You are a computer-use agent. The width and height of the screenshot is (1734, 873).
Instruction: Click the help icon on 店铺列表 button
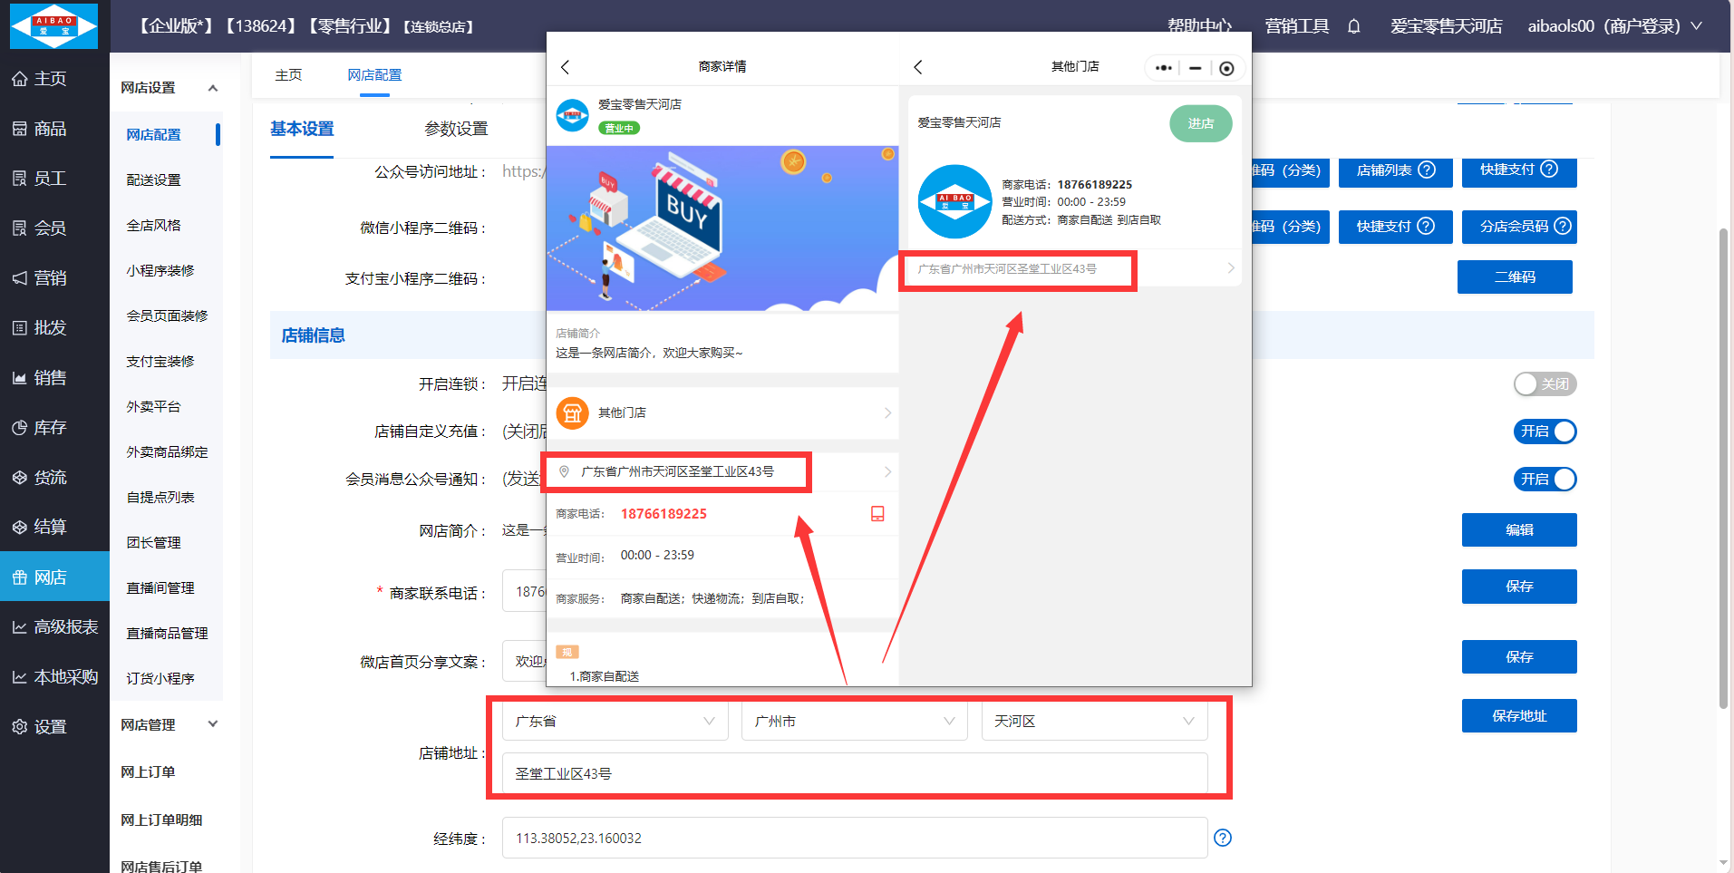pos(1427,170)
